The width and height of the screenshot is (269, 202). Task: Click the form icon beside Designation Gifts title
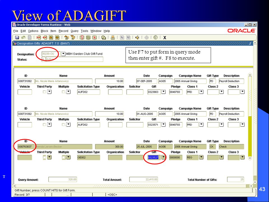tap(15, 43)
